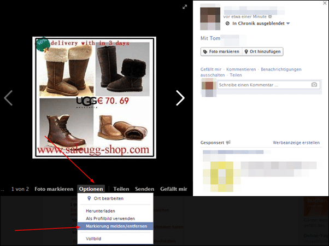The image size is (329, 246).
Task: Click the fullscreen expand icon above photo
Action: (185, 7)
